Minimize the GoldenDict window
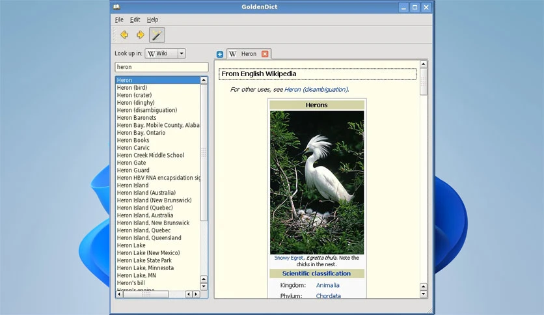The image size is (544, 315). click(403, 7)
